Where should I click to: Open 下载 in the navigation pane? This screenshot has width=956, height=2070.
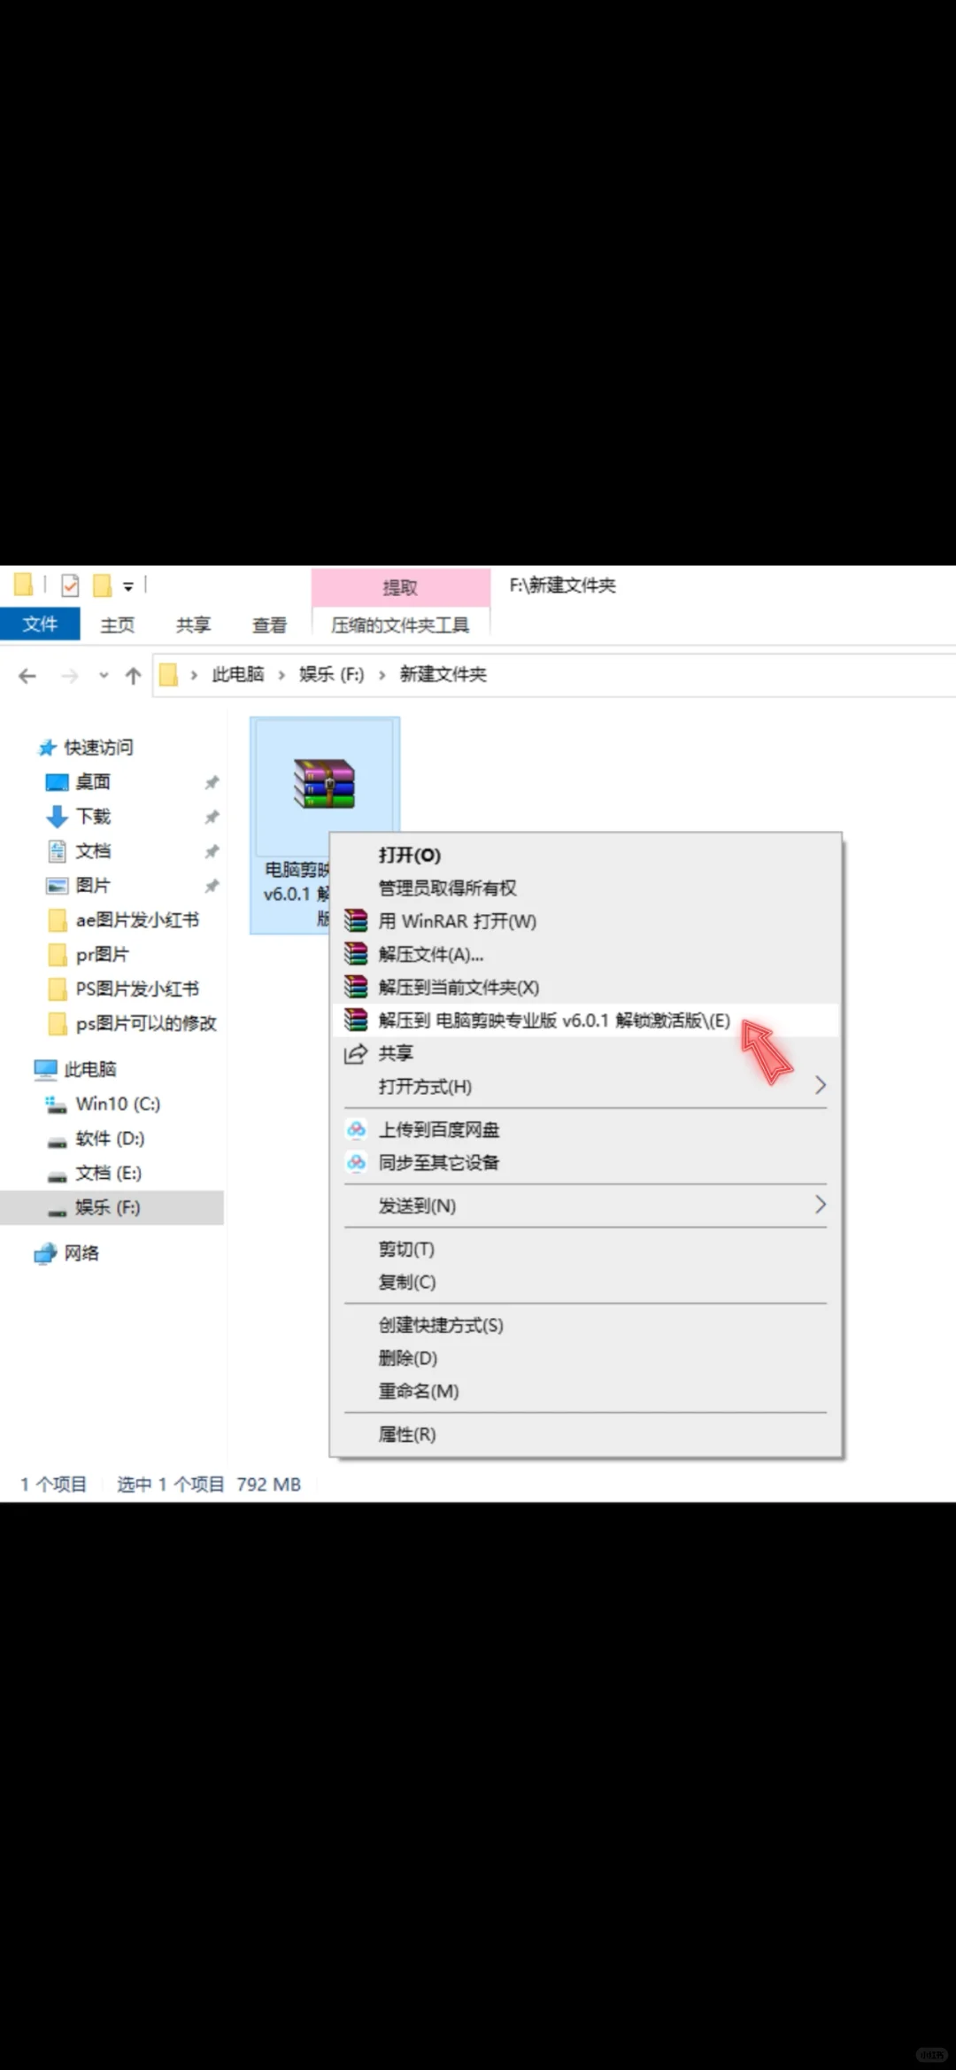(93, 817)
